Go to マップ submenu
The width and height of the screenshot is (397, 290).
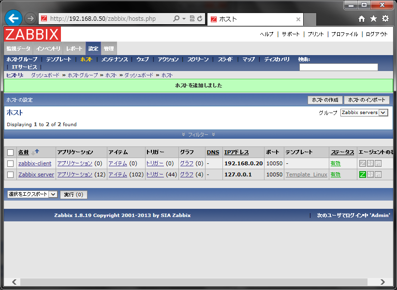[249, 59]
